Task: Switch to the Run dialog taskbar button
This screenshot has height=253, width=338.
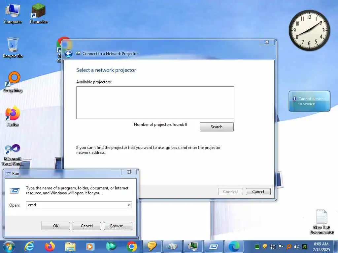Action: (x=213, y=246)
